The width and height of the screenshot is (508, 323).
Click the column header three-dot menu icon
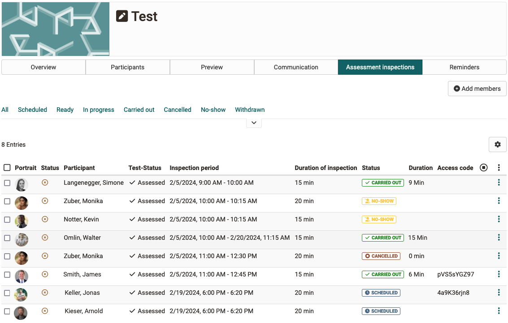click(499, 167)
